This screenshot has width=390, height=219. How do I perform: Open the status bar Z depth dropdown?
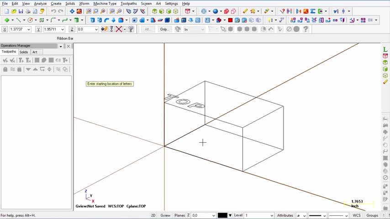[213, 215]
